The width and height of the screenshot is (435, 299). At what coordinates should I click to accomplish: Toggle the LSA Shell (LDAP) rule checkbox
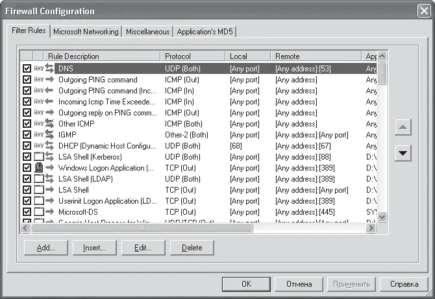coord(27,179)
